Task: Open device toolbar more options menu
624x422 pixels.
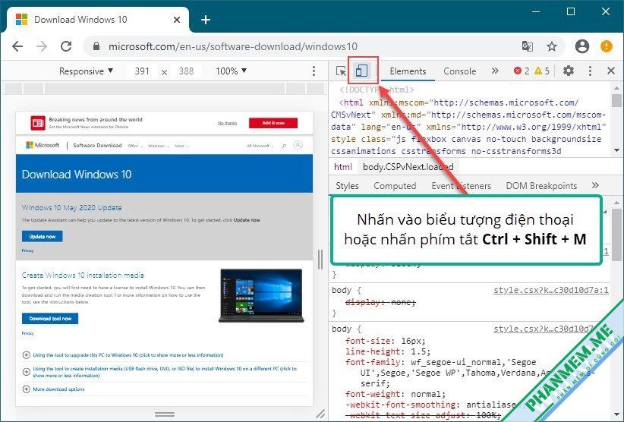Action: click(x=314, y=71)
